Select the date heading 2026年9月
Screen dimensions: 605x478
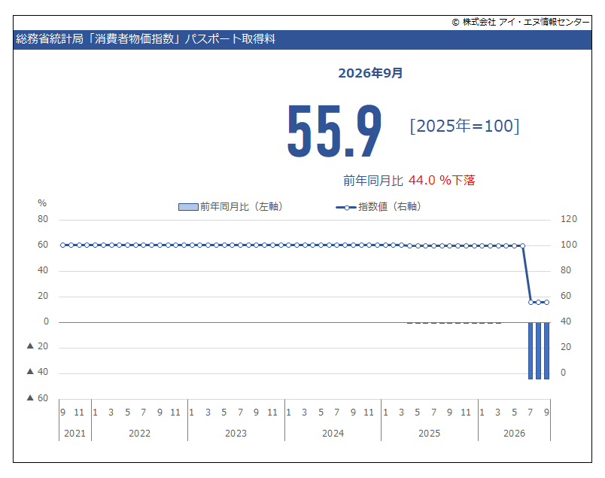coord(370,73)
